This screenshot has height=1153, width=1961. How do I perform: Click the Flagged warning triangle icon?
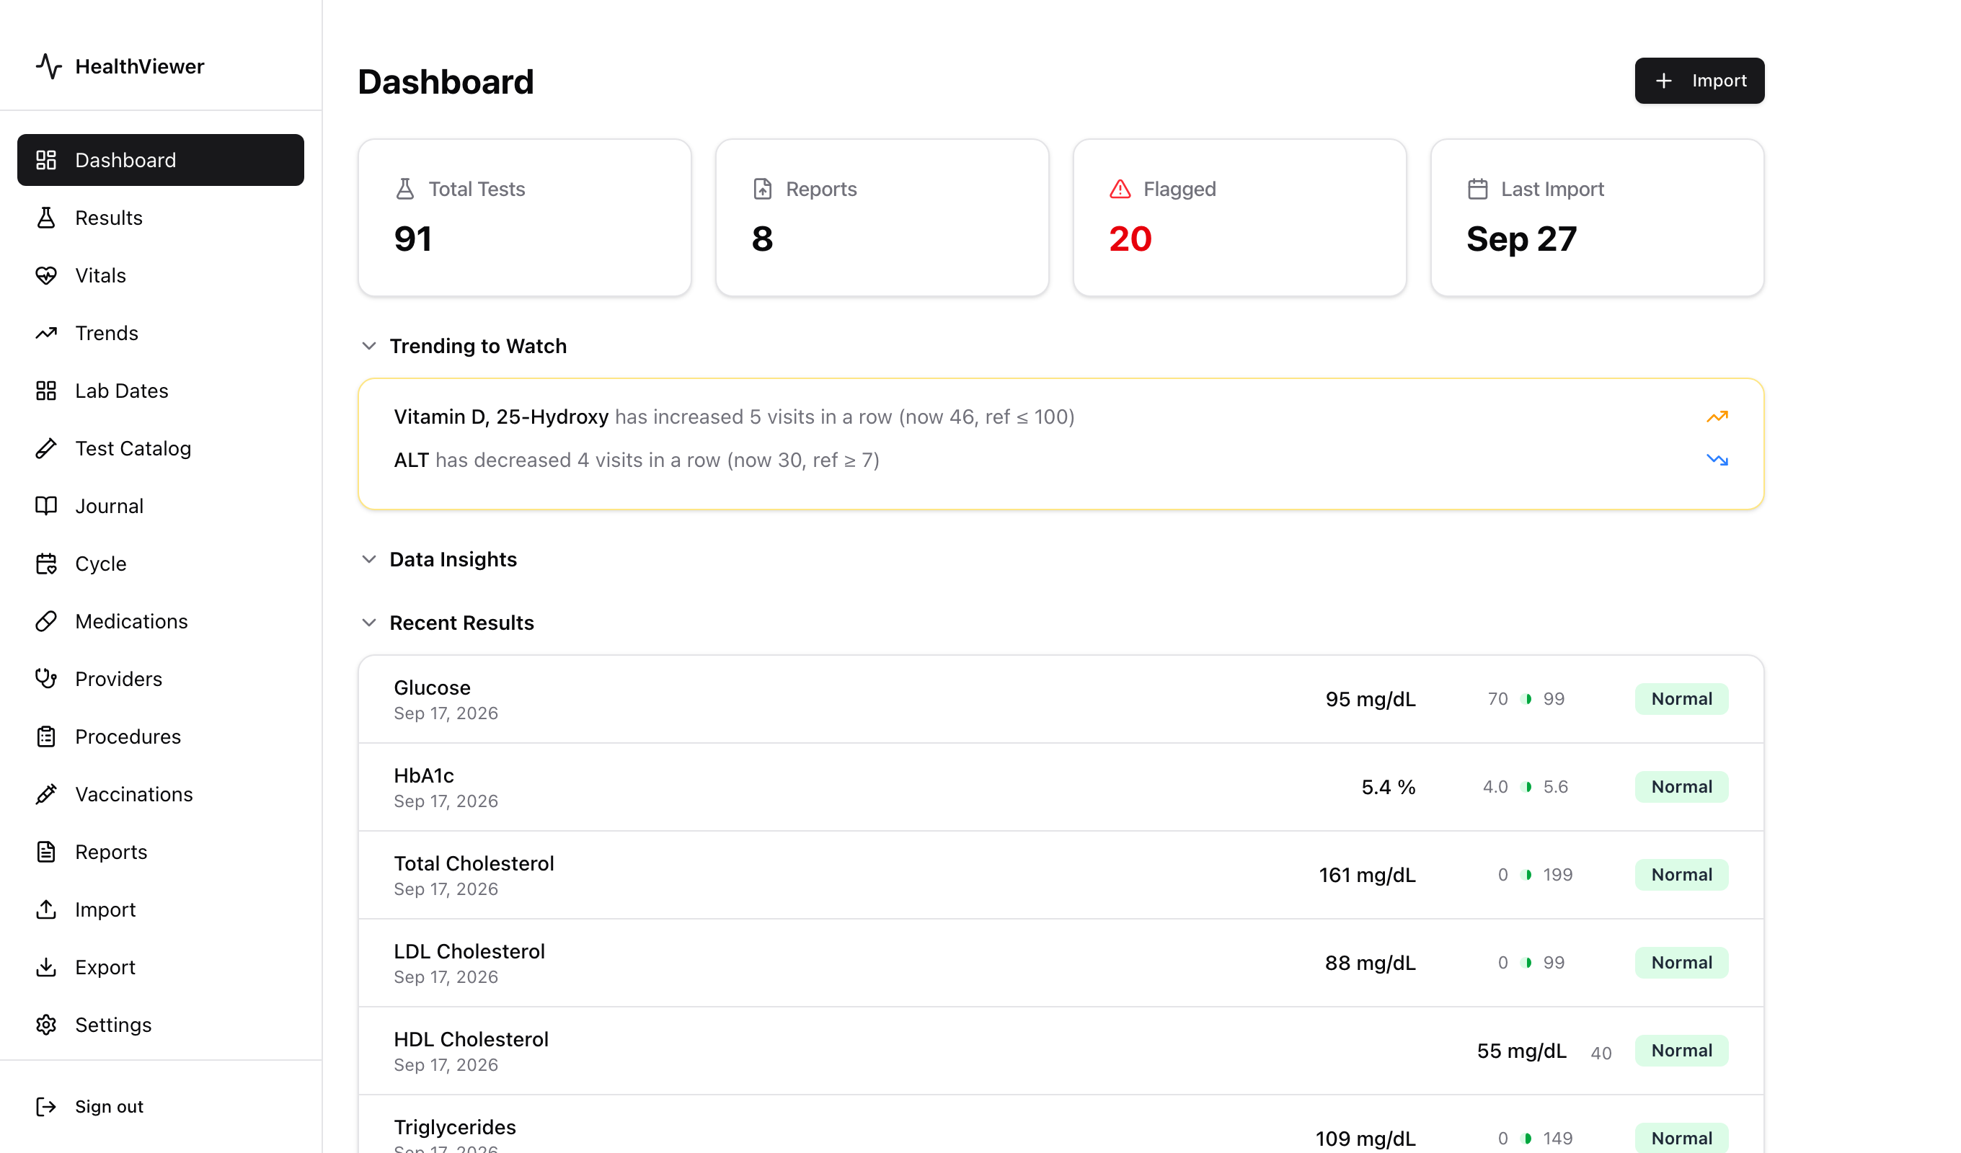1120,189
